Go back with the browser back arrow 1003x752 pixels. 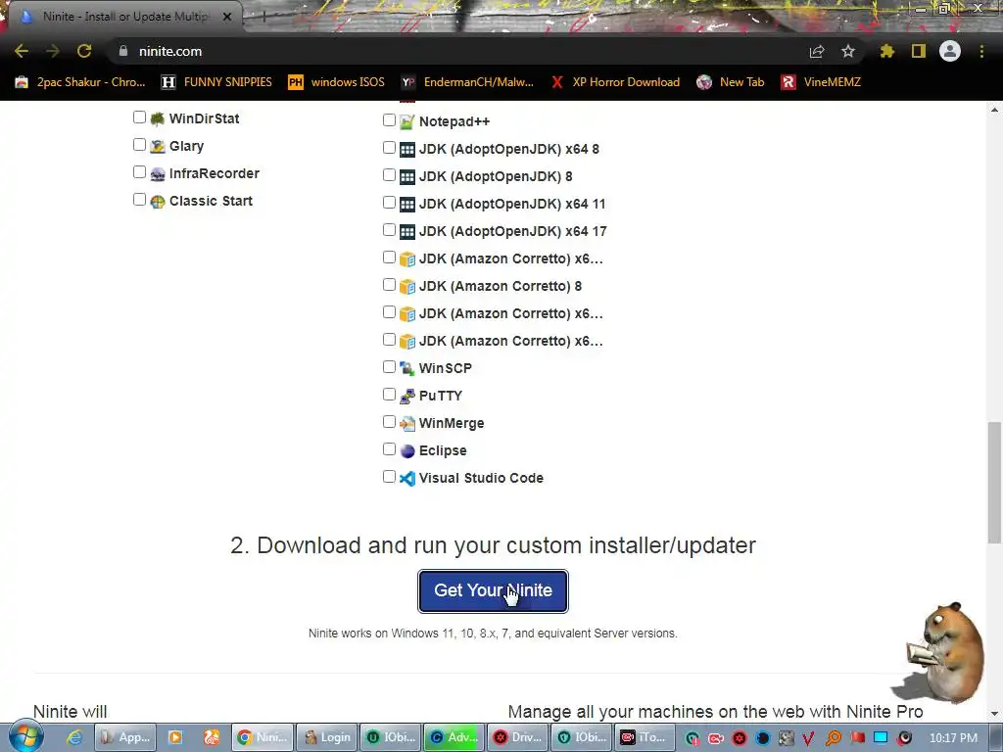point(22,51)
